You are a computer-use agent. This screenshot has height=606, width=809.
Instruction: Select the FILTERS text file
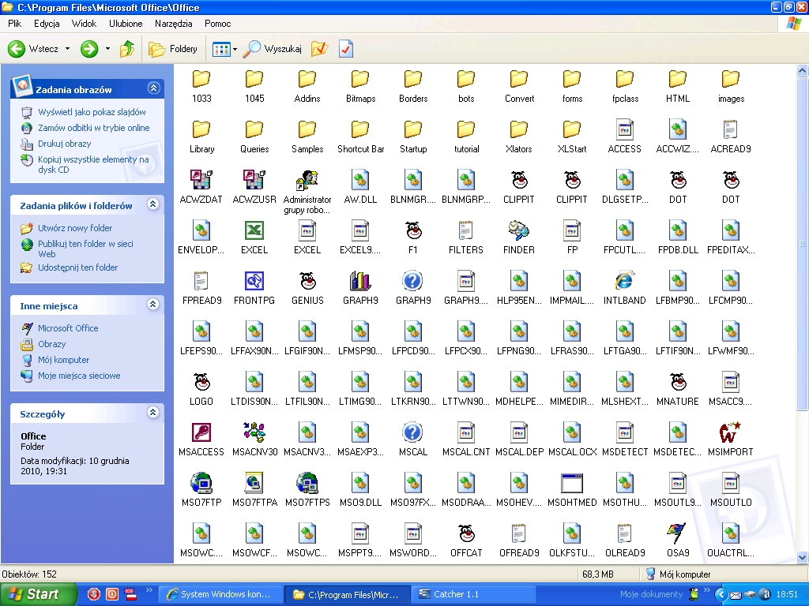(466, 231)
